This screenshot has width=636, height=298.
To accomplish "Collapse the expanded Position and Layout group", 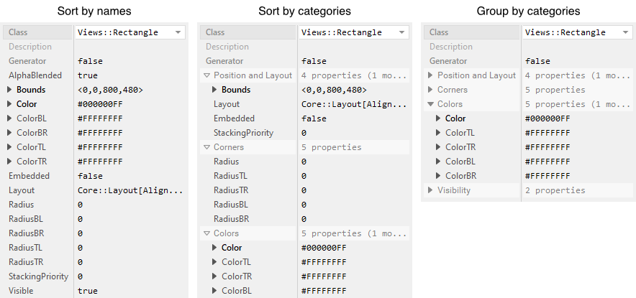I will click(x=206, y=75).
